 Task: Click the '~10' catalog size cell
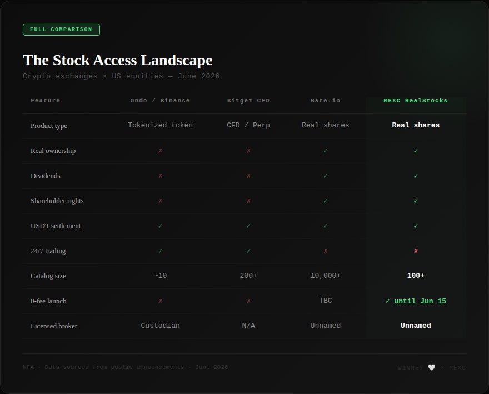[x=160, y=275]
